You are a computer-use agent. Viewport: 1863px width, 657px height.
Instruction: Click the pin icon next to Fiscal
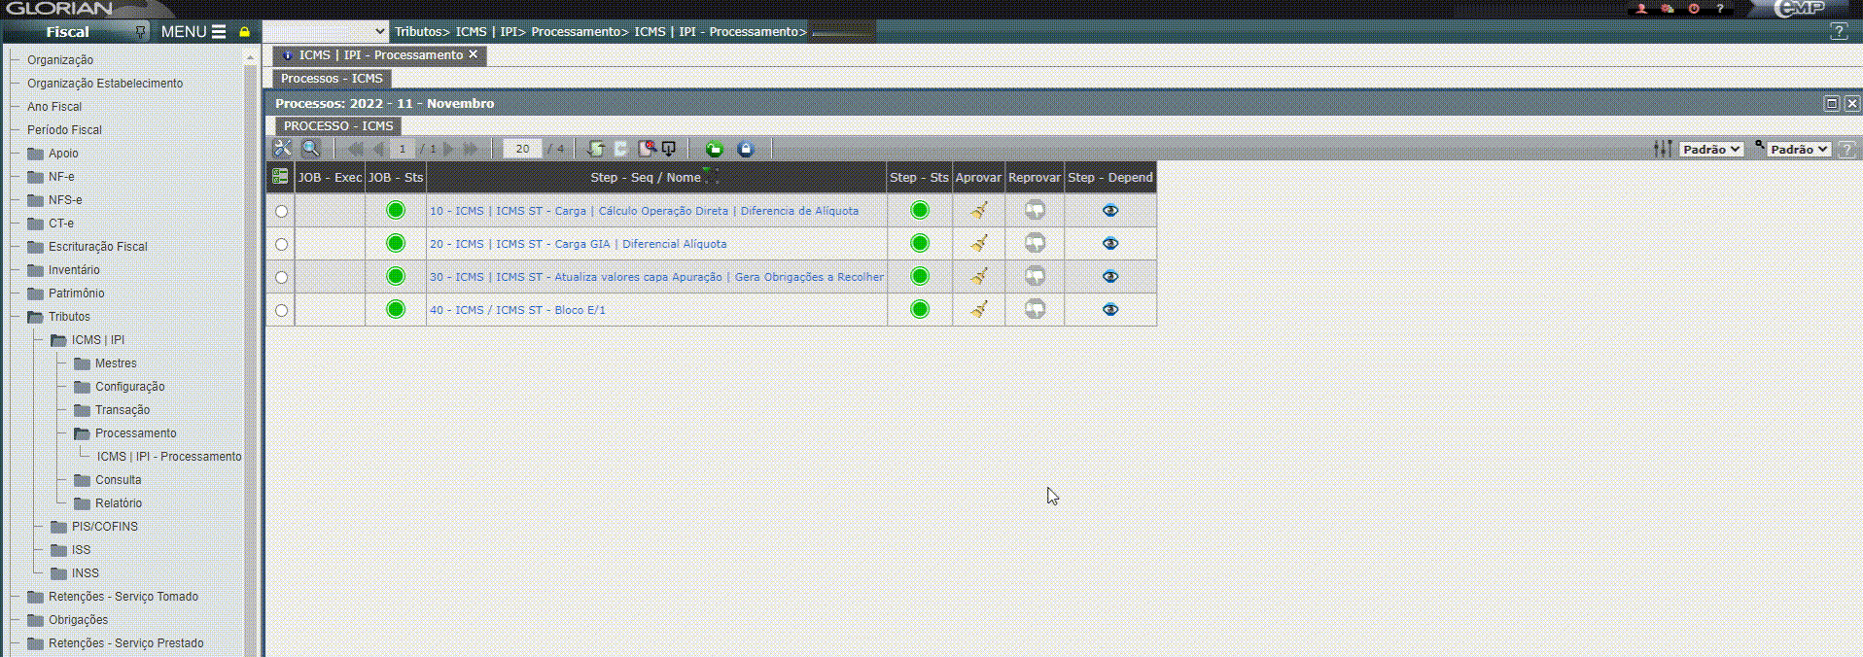(140, 32)
